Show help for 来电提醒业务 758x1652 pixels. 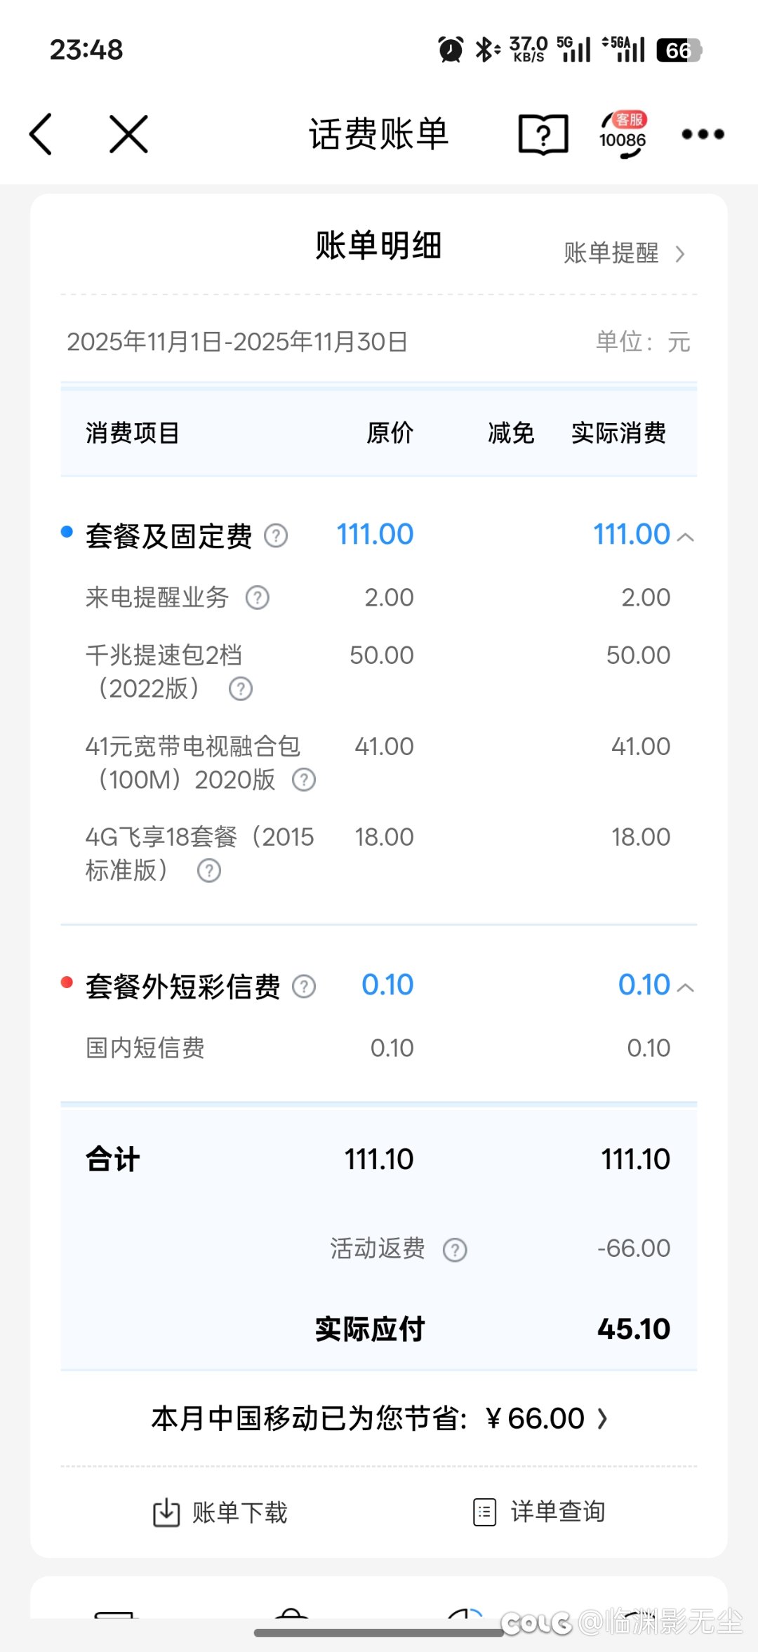(257, 598)
